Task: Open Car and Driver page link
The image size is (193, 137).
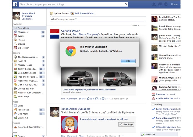Action: tap(71, 31)
